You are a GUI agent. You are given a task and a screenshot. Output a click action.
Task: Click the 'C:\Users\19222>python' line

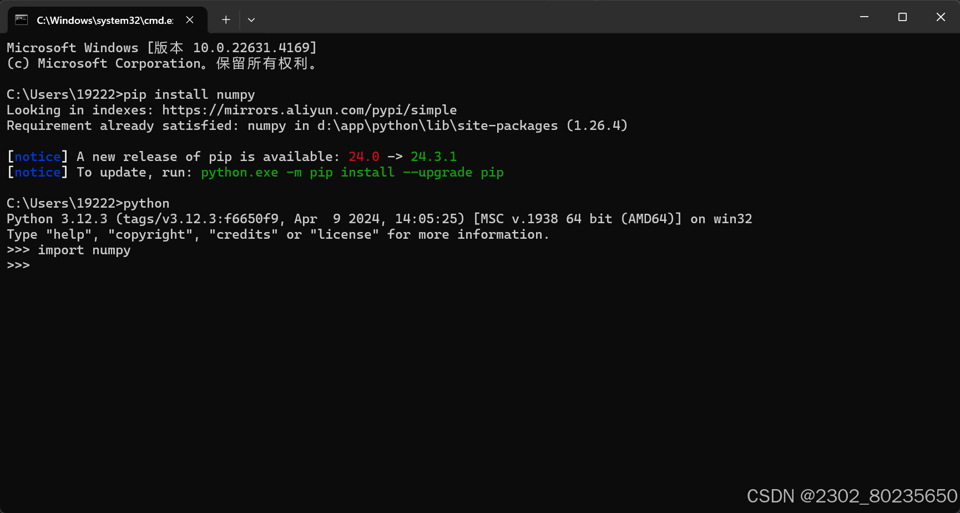[88, 203]
